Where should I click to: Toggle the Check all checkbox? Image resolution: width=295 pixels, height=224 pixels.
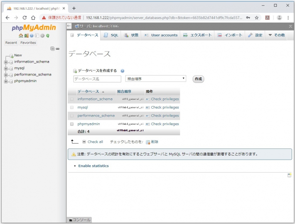click(84, 142)
